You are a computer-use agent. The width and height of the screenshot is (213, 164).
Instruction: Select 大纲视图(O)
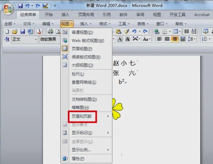pos(87,65)
